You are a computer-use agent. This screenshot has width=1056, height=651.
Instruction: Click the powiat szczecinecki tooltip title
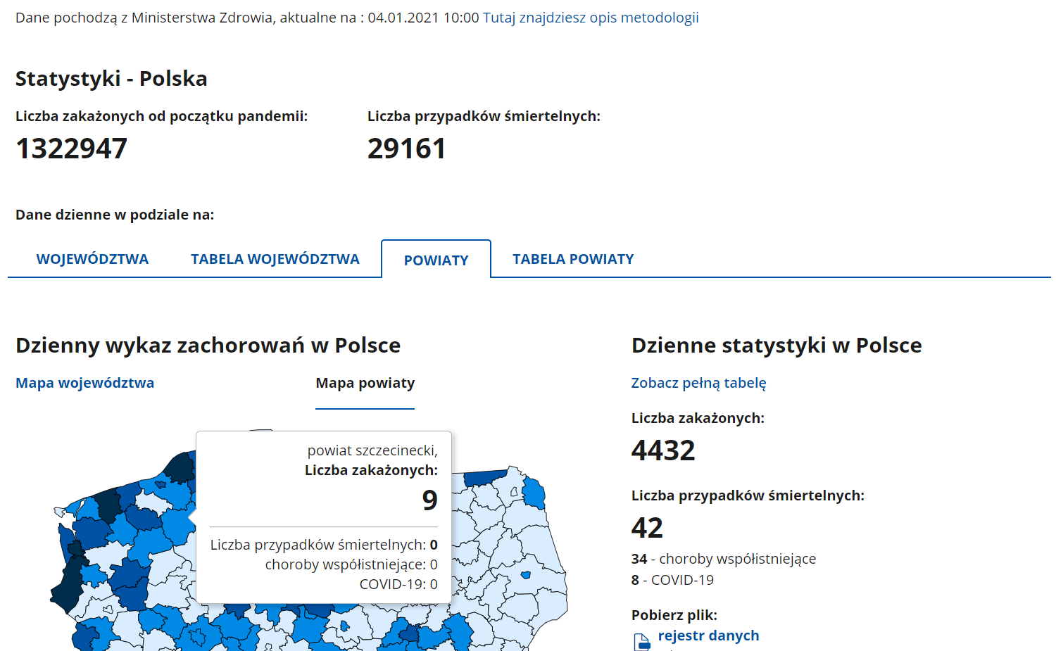(x=372, y=450)
